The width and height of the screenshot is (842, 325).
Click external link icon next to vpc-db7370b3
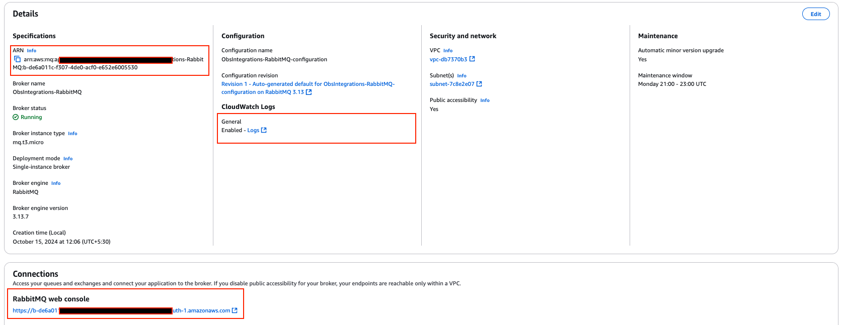pyautogui.click(x=472, y=59)
